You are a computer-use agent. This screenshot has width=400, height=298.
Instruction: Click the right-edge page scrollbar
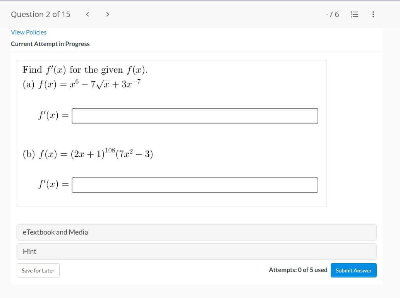coord(398,149)
